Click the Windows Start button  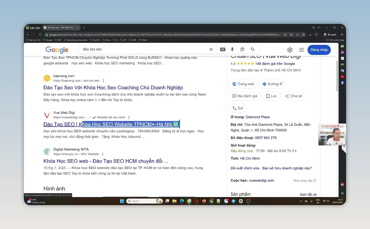pyautogui.click(x=122, y=201)
